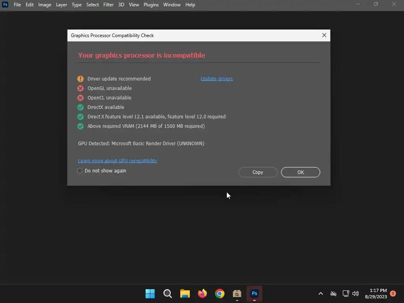404x303 pixels.
Task: Open the Window menu
Action: (x=172, y=5)
